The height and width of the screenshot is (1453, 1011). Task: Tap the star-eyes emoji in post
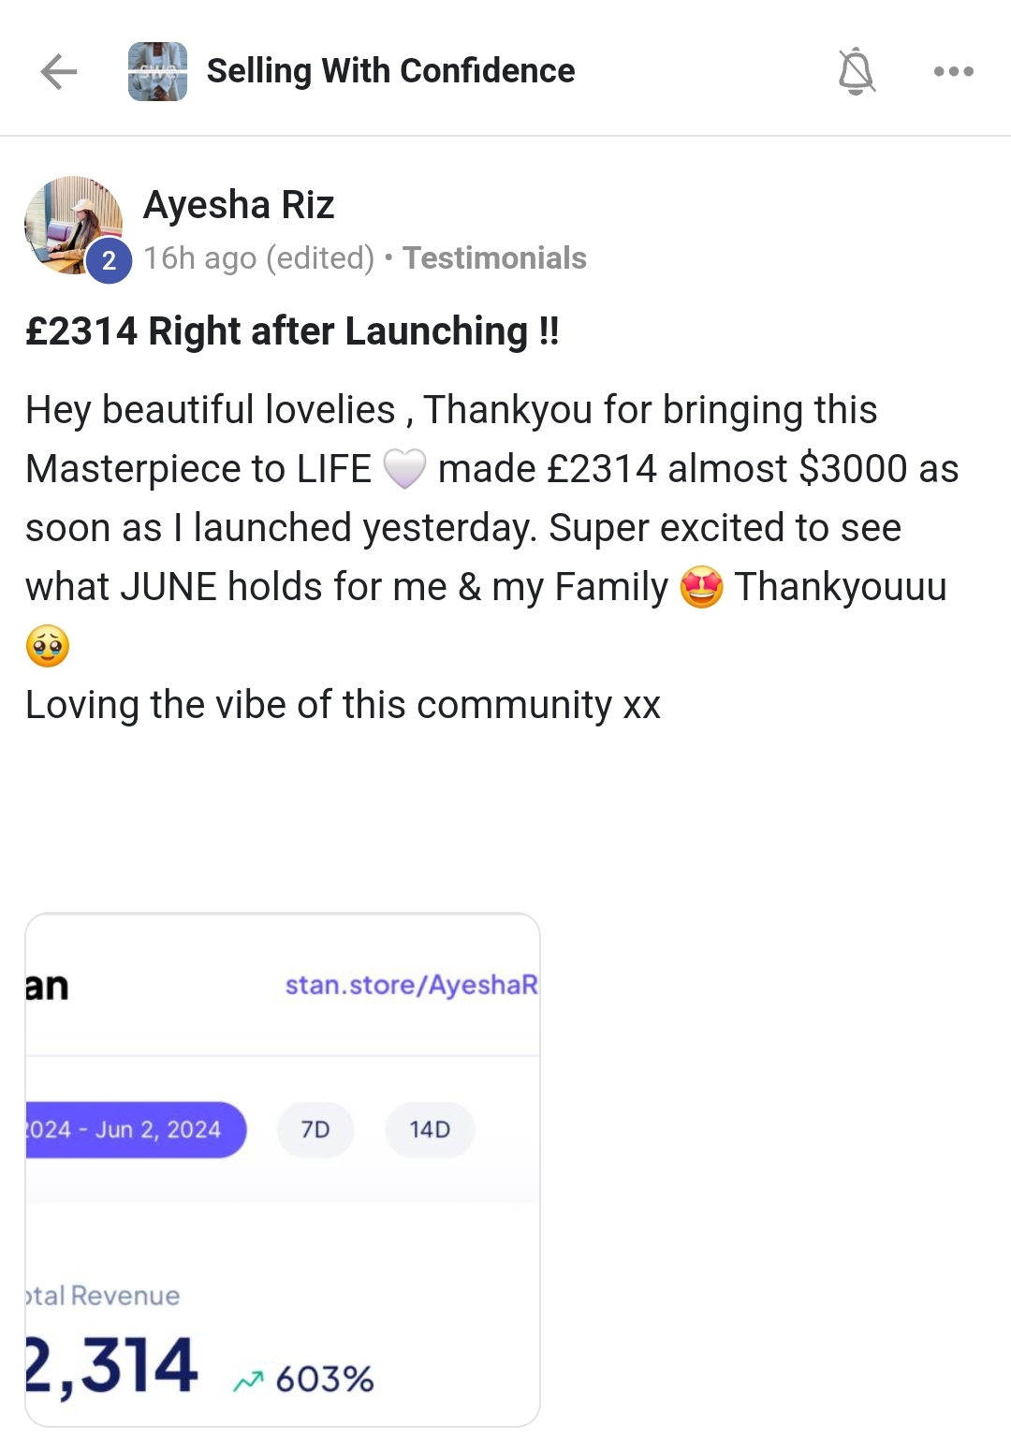[x=701, y=587]
